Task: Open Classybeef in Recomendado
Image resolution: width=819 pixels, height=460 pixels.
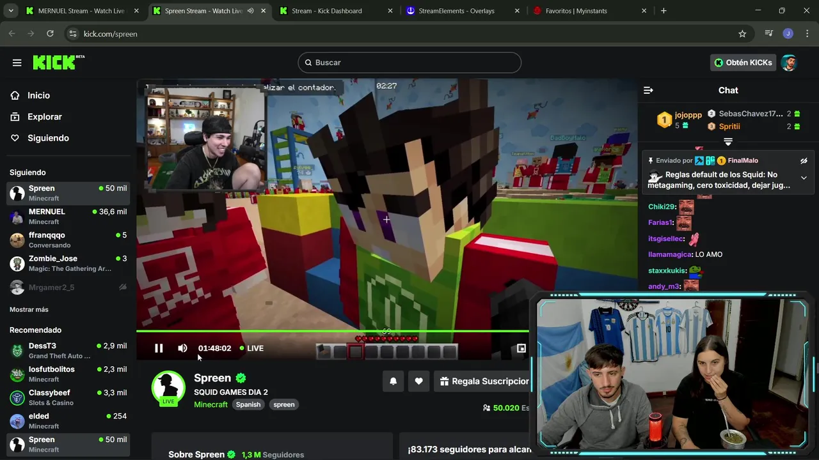Action: coord(68,397)
